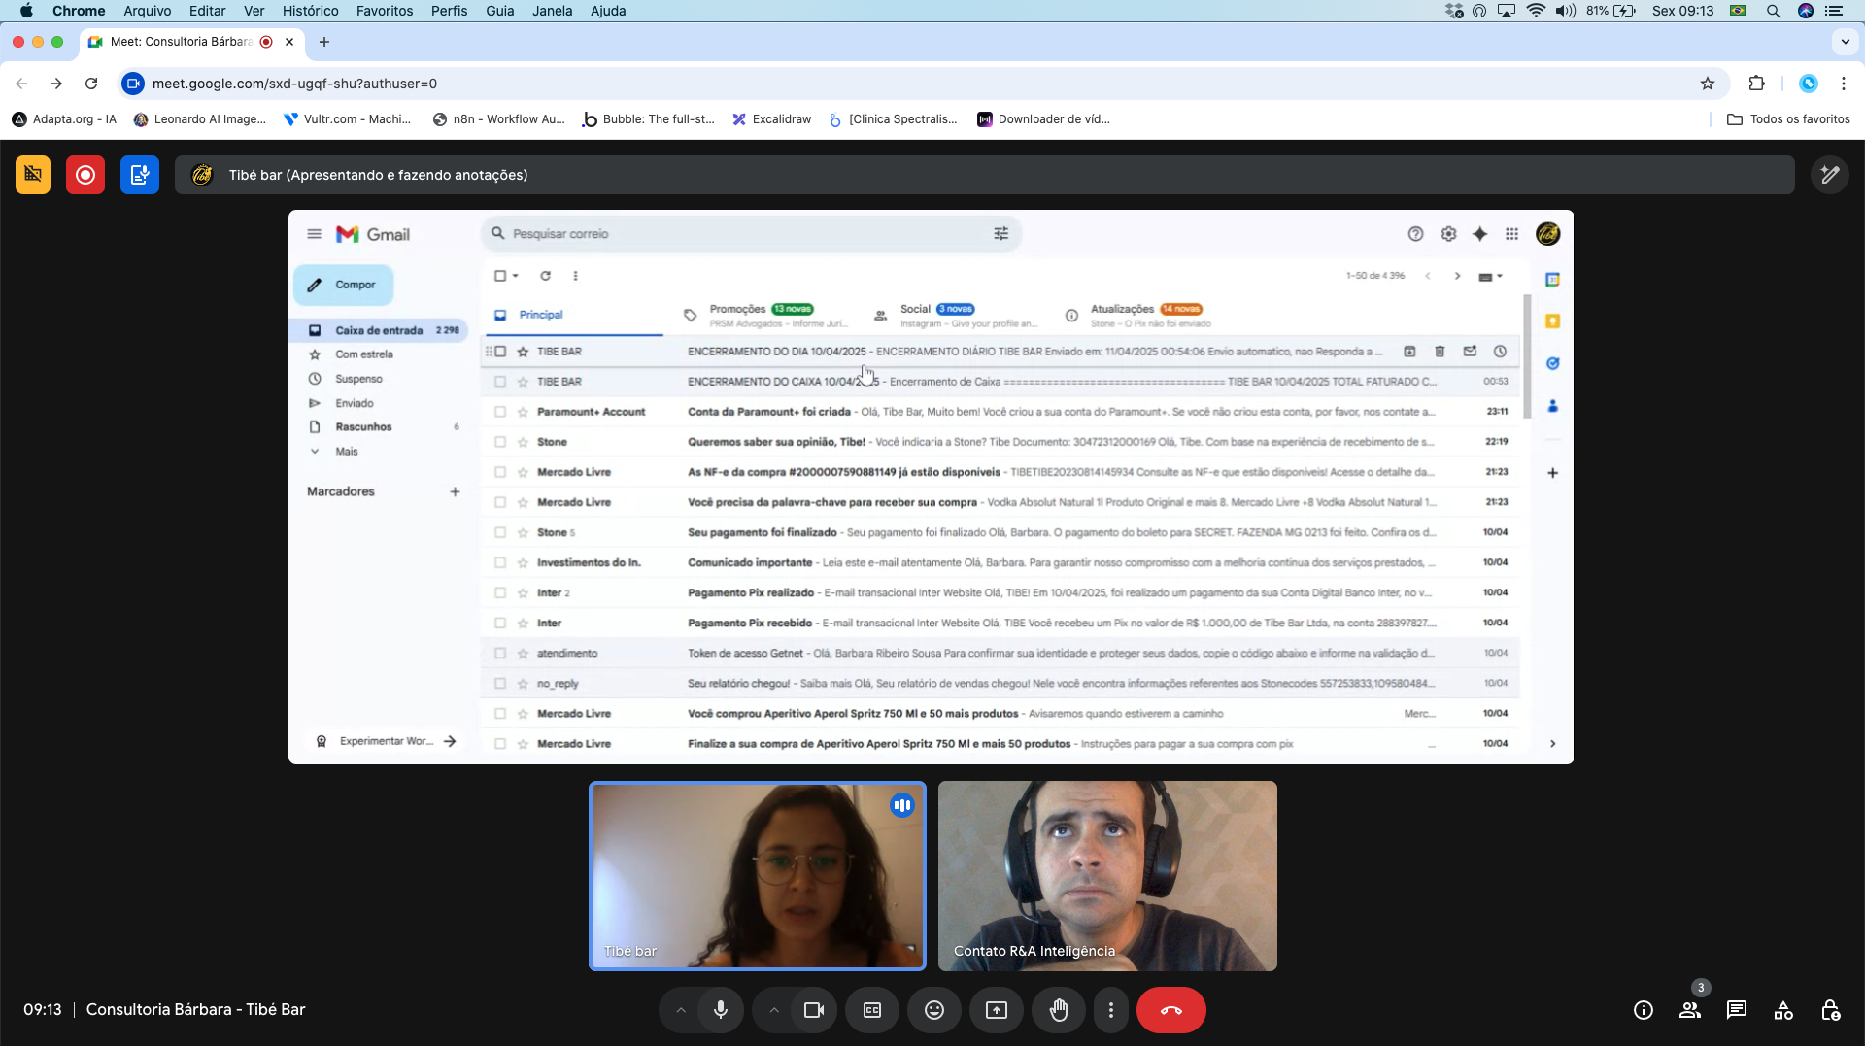Tick the checkbox for the atendimento email

pos(500,653)
